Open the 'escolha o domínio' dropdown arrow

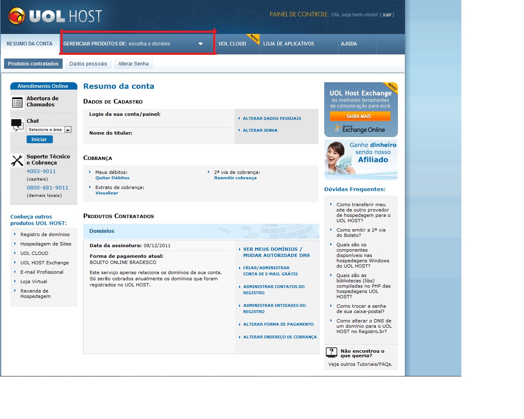[201, 44]
